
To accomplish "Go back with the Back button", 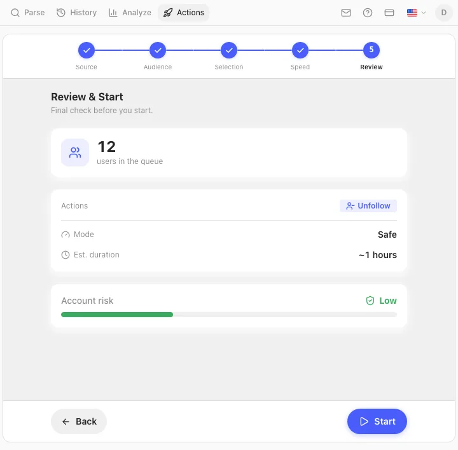I will [x=79, y=421].
